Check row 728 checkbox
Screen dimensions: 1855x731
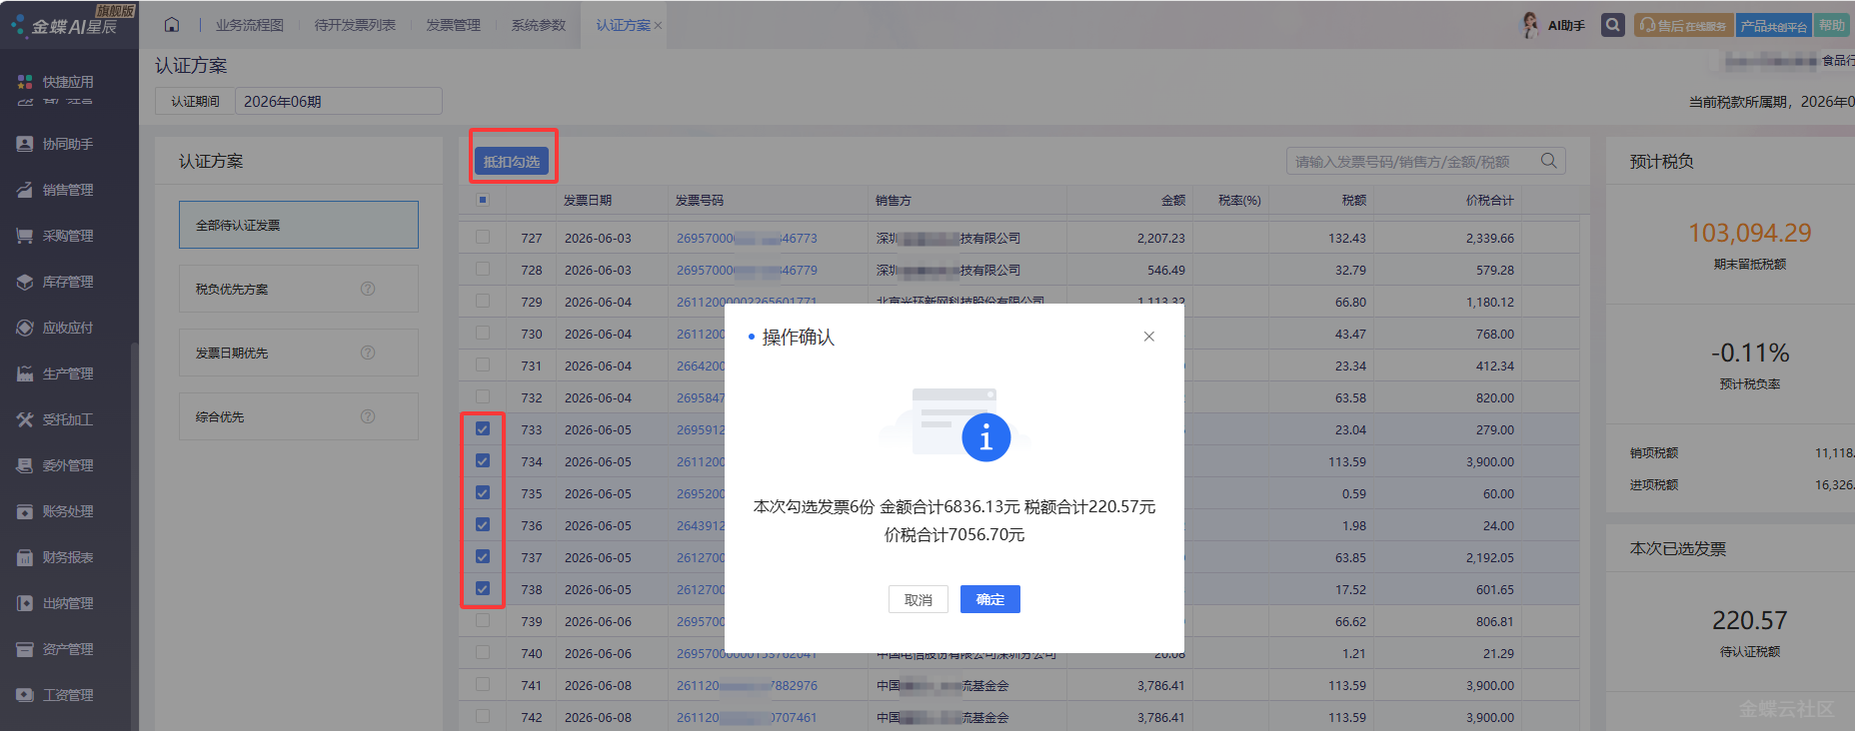483,270
